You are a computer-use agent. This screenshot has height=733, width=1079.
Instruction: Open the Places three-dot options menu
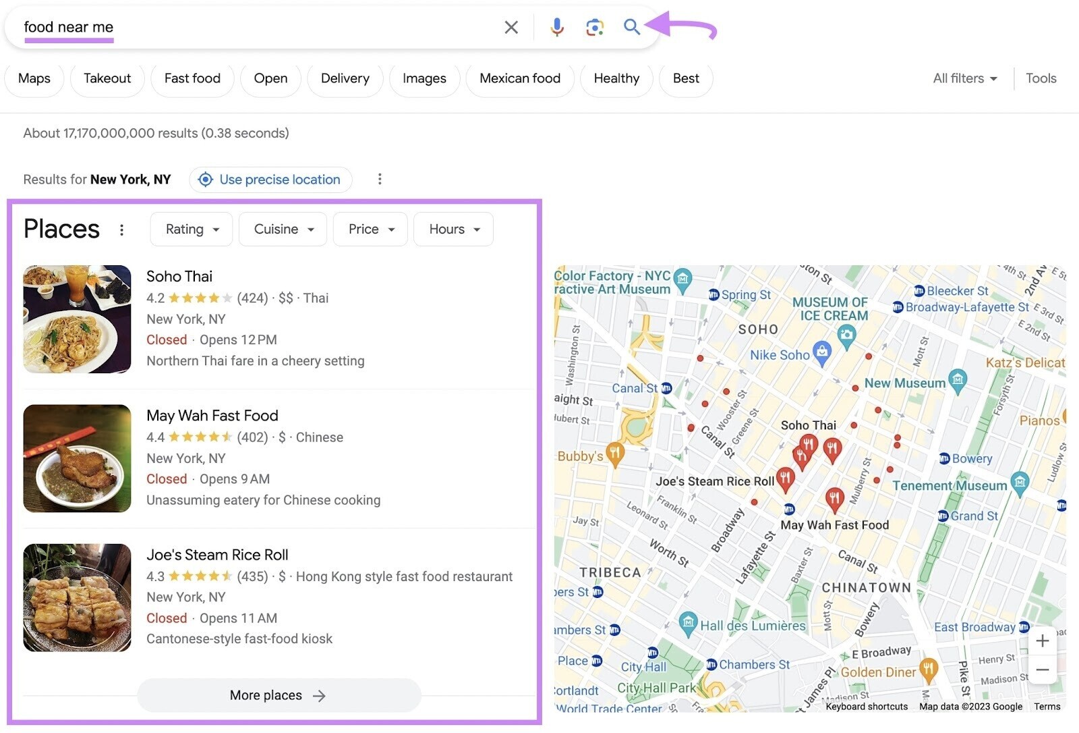pyautogui.click(x=121, y=230)
